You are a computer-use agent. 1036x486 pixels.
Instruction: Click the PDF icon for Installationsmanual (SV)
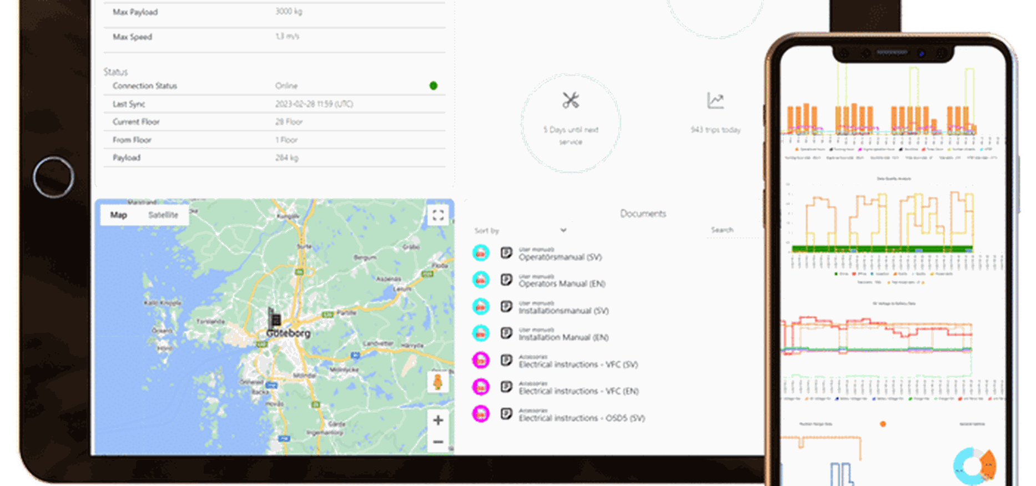(x=481, y=307)
